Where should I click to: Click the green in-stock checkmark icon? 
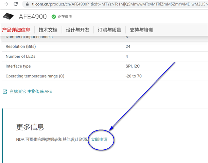point(54,17)
